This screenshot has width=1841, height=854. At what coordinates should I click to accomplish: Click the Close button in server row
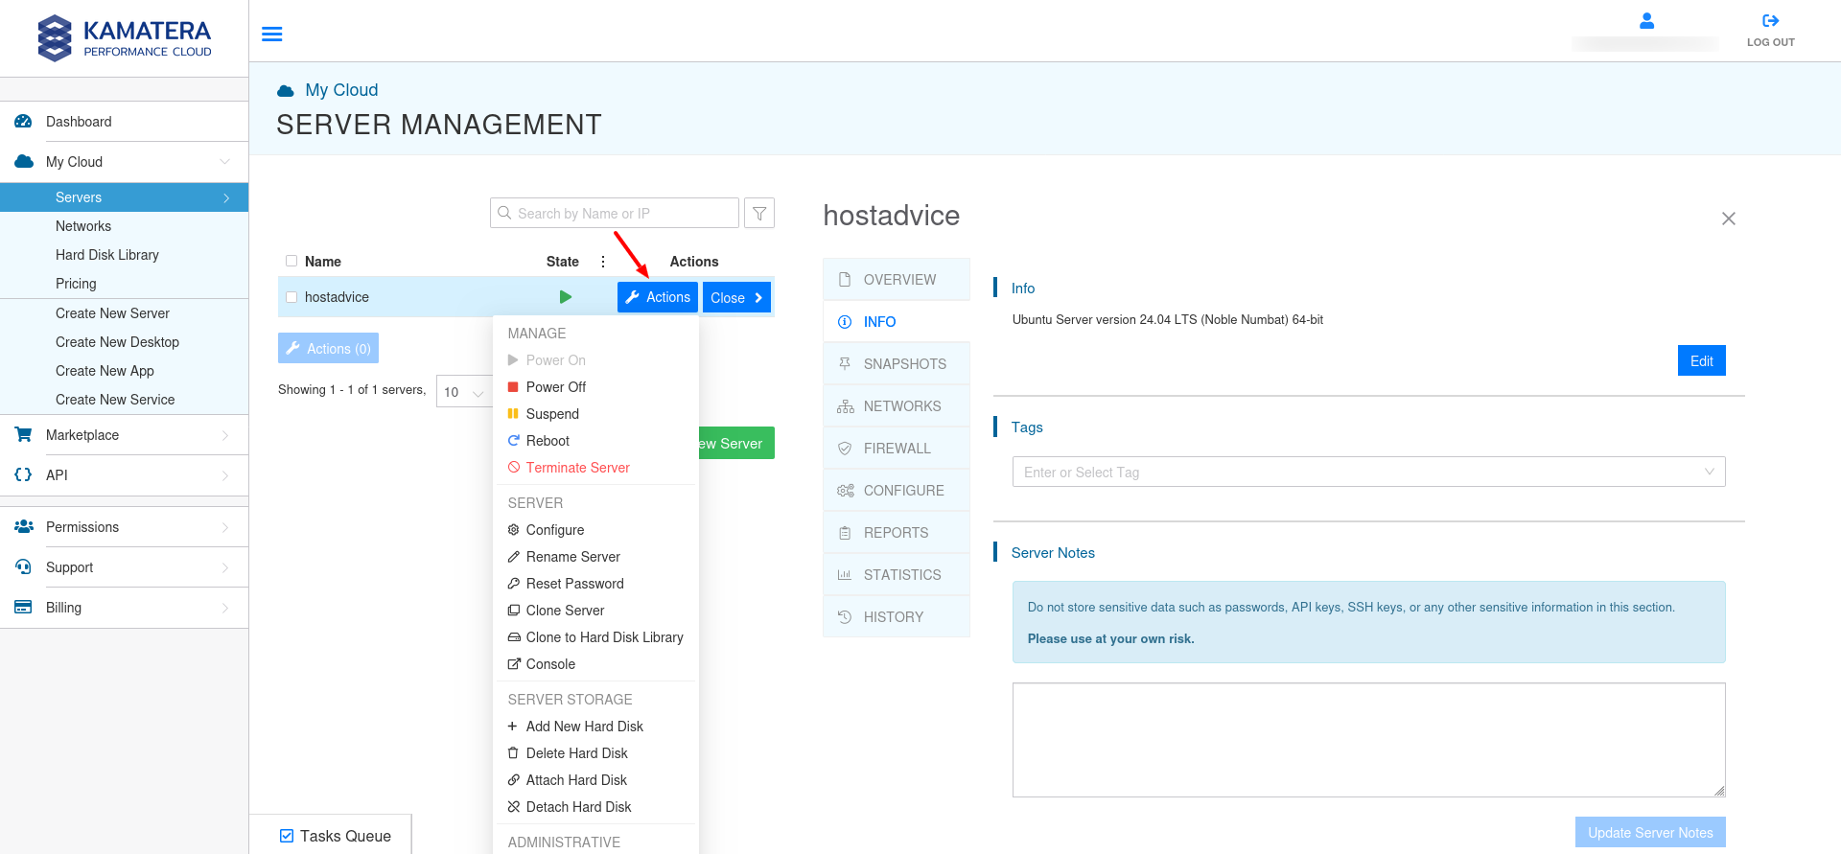click(x=736, y=297)
